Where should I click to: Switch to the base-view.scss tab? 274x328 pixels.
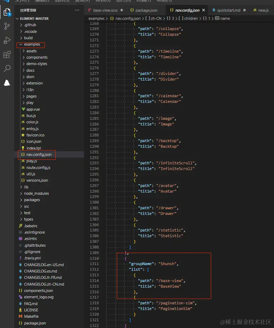point(105,10)
